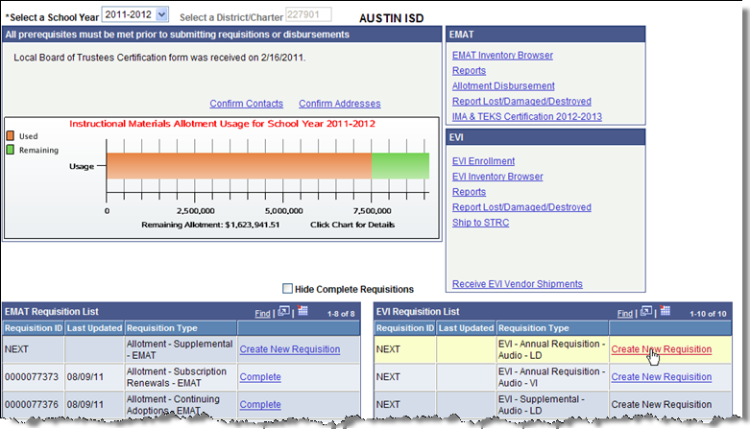Create new Allotment Supplemental EMAT requisition
The height and width of the screenshot is (429, 750).
290,349
